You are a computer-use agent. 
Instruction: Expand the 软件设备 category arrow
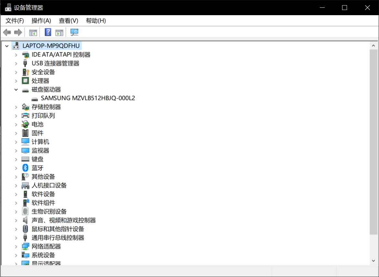[x=16, y=194]
